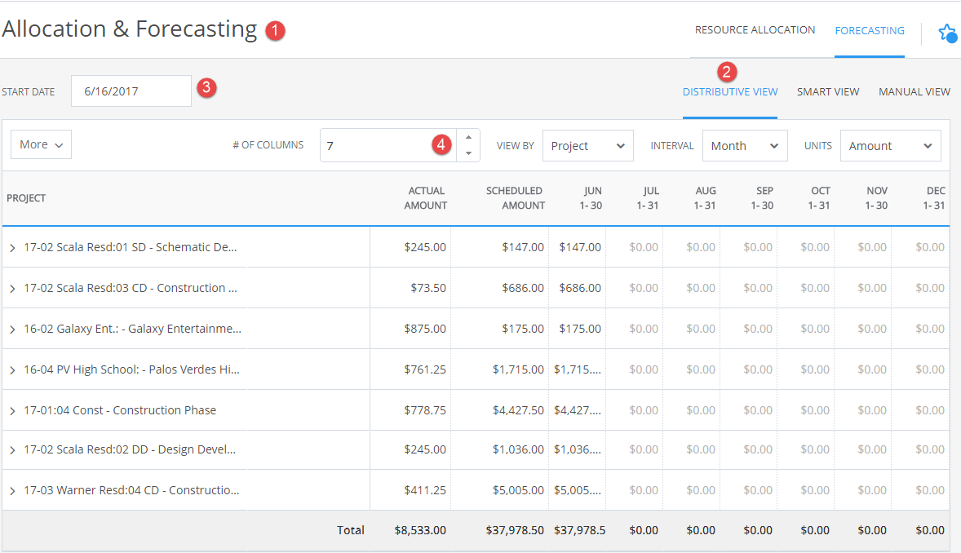The height and width of the screenshot is (553, 961).
Task: Expand the 17-02 Scala Resd:01 SD project row
Action: point(11,248)
